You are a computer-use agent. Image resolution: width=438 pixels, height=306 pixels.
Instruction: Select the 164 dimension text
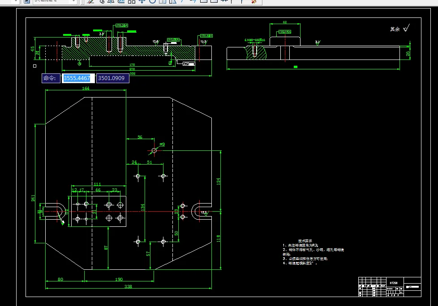click(x=86, y=88)
